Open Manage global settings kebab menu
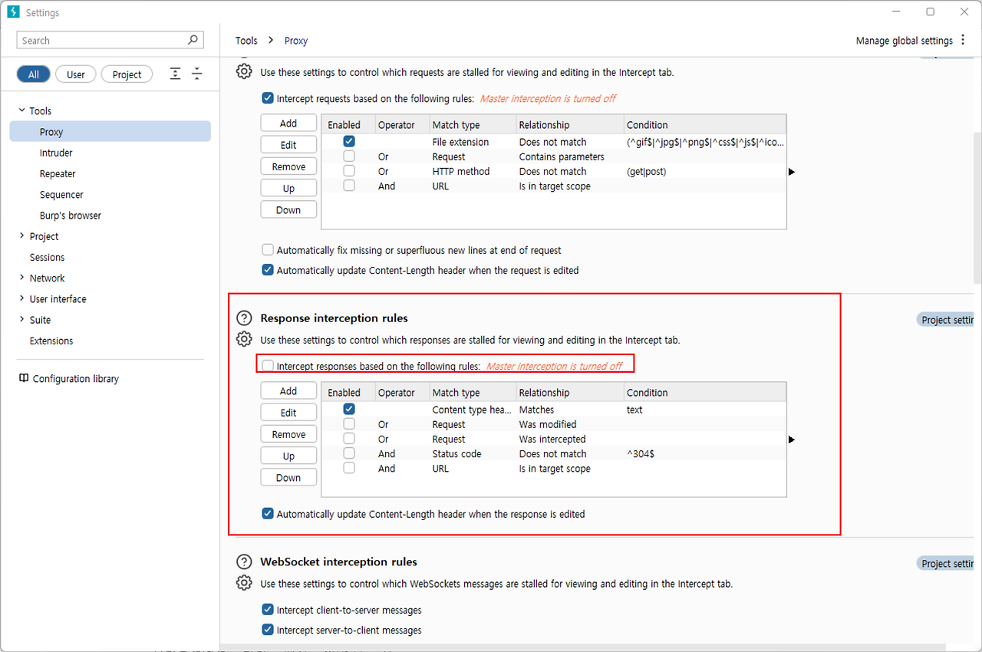Viewport: 982px width, 652px height. (x=964, y=41)
